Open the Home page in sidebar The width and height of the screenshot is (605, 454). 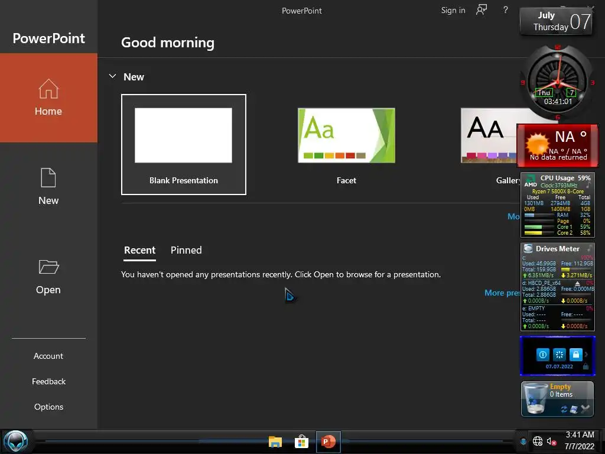(x=48, y=98)
